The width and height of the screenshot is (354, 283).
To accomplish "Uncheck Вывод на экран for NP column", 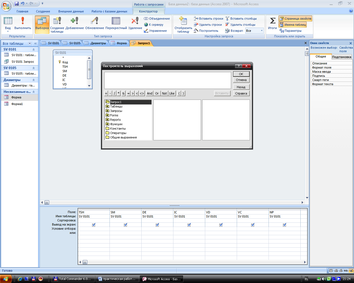I will coord(285,225).
